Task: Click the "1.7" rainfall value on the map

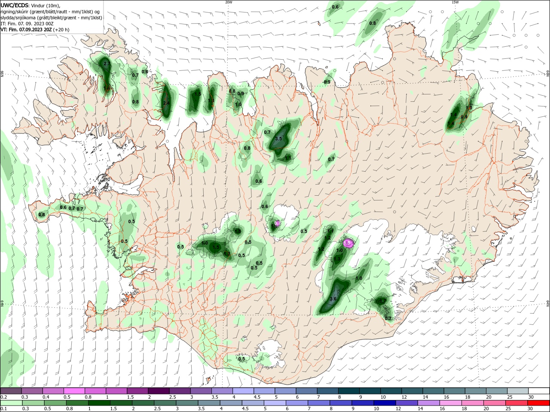Action: (382, 301)
